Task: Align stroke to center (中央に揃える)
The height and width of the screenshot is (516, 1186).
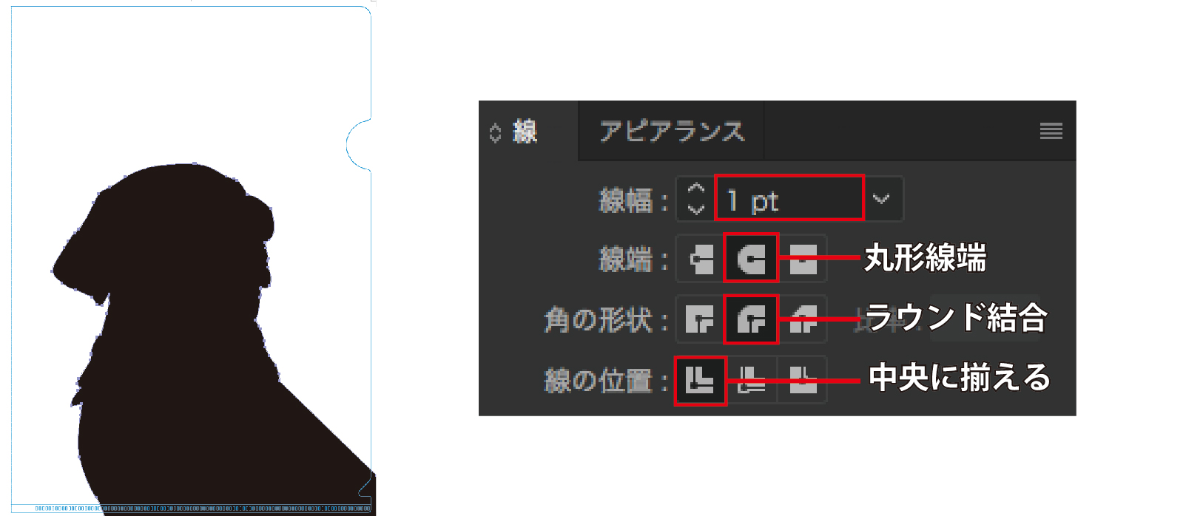Action: pyautogui.click(x=701, y=380)
